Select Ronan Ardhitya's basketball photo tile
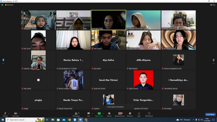This screenshot has width=217, height=122. tap(73, 80)
